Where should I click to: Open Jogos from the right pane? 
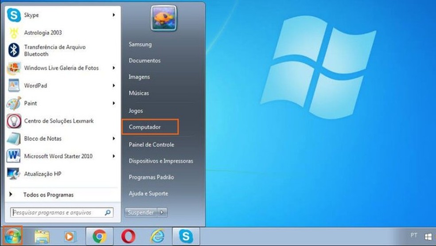pos(136,111)
